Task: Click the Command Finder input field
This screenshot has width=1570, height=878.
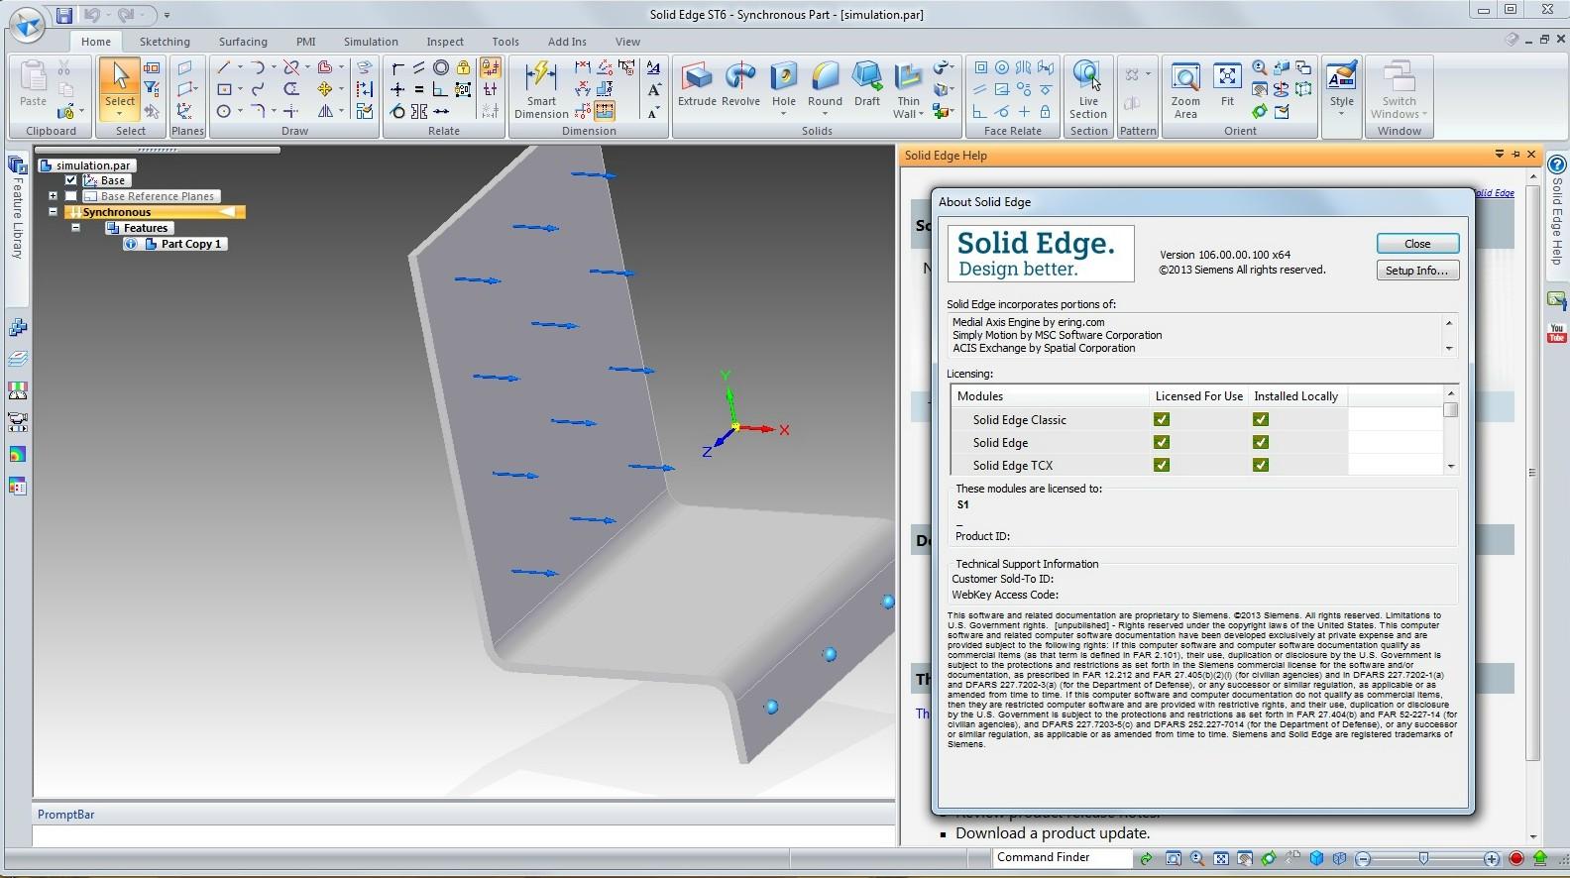Action: coord(1061,858)
